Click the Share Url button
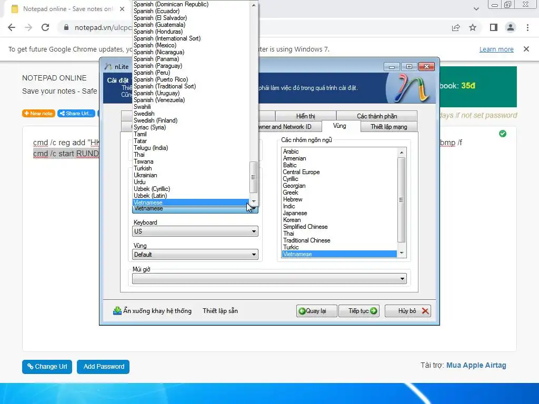Viewport: 539px width, 404px height. 76,114
